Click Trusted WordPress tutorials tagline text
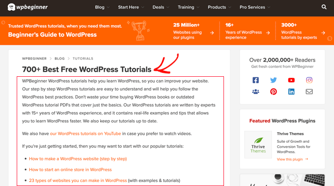This screenshot has width=334, height=186. point(65,26)
